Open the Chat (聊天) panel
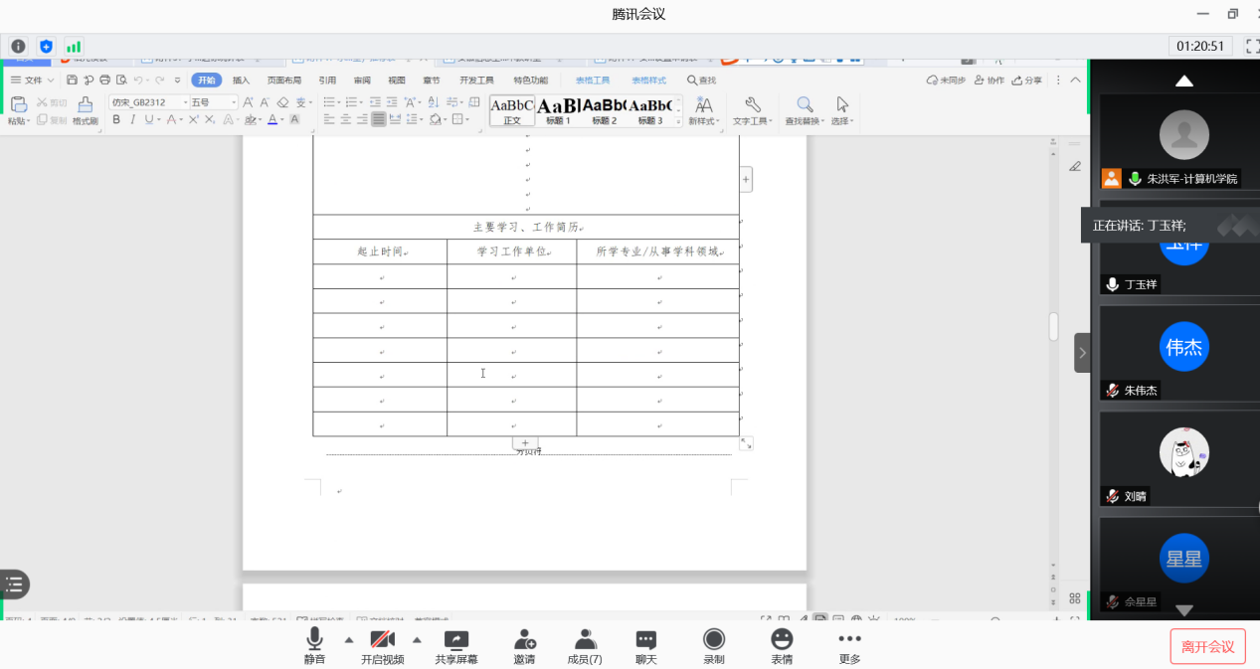This screenshot has height=669, width=1260. click(646, 646)
